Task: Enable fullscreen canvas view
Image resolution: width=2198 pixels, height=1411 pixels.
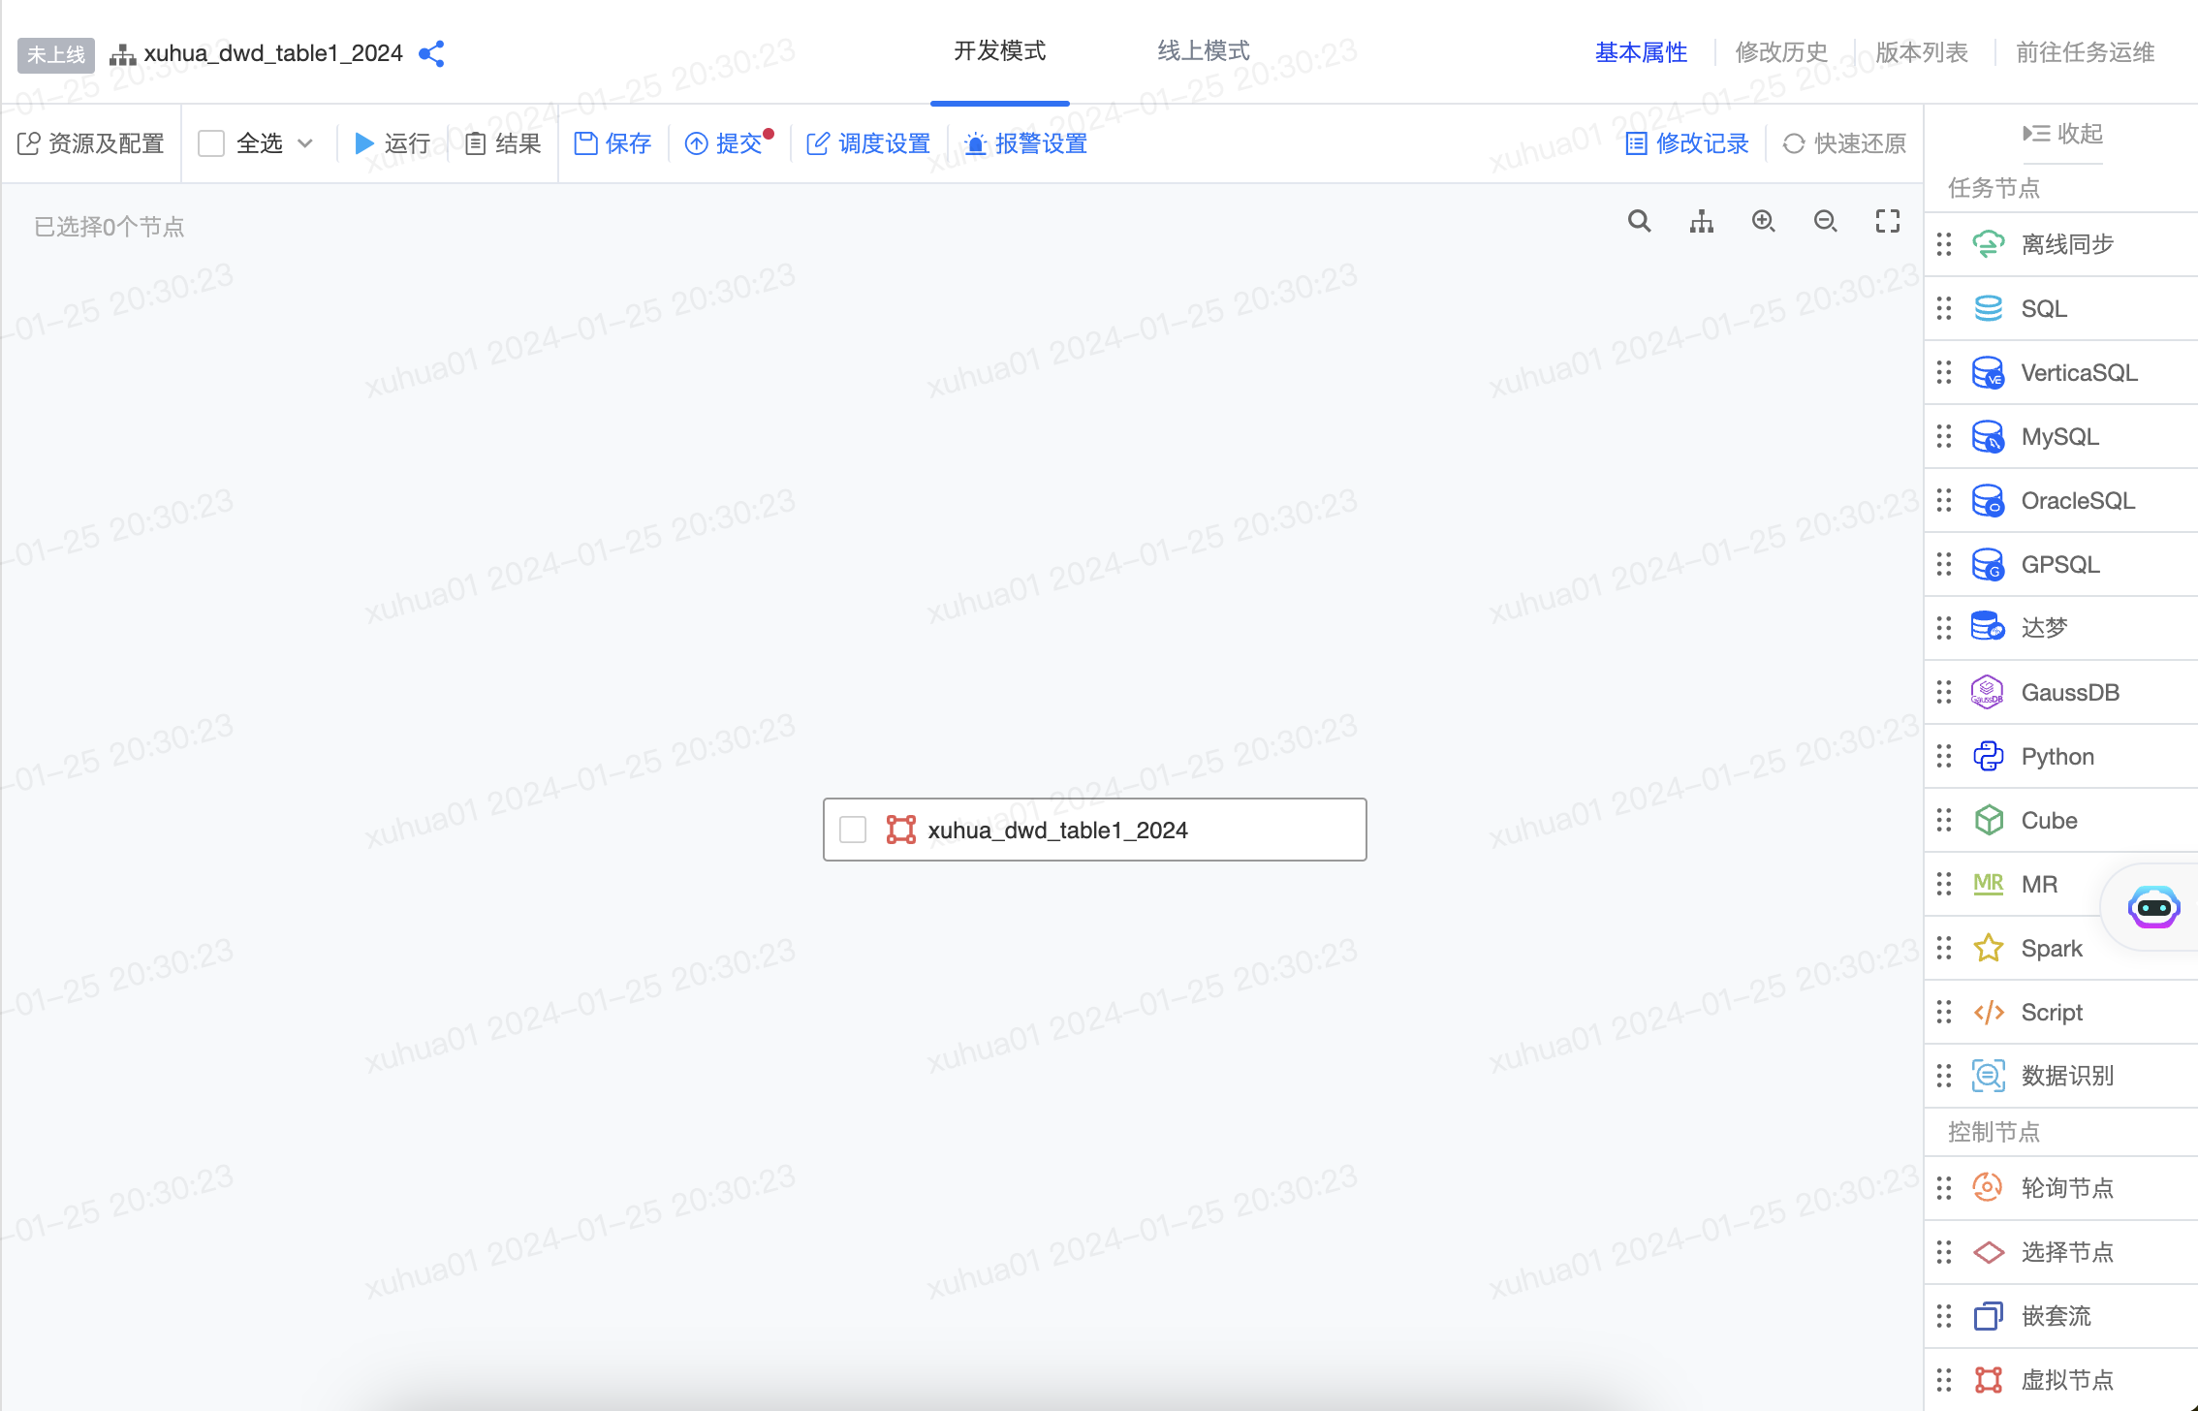Action: click(x=1887, y=221)
